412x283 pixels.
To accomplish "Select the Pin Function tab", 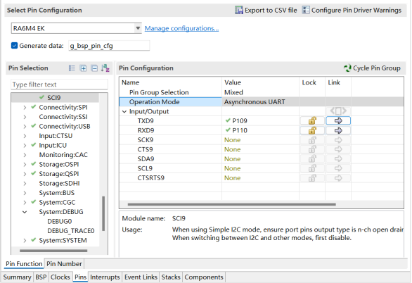I will tap(24, 264).
